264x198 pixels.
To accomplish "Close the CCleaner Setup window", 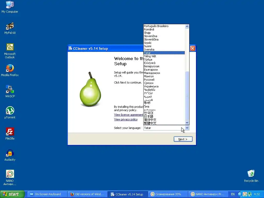I will [193, 48].
